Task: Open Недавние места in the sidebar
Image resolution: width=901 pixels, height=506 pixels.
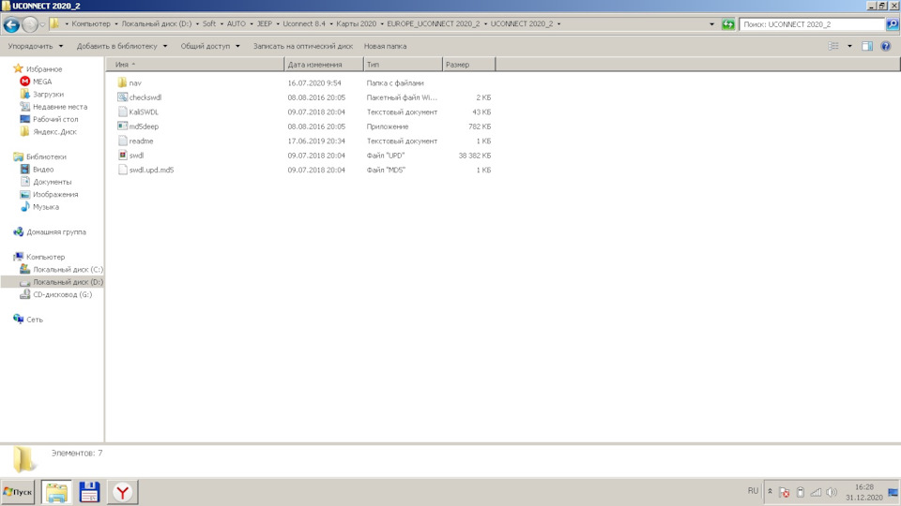Action: point(60,107)
